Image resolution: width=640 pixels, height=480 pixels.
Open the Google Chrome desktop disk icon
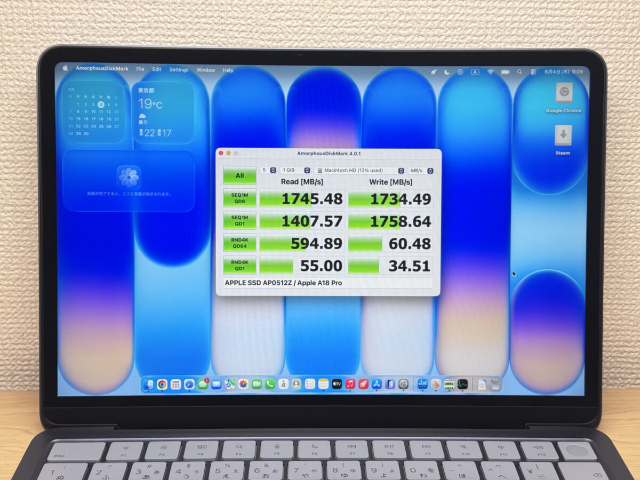(563, 98)
